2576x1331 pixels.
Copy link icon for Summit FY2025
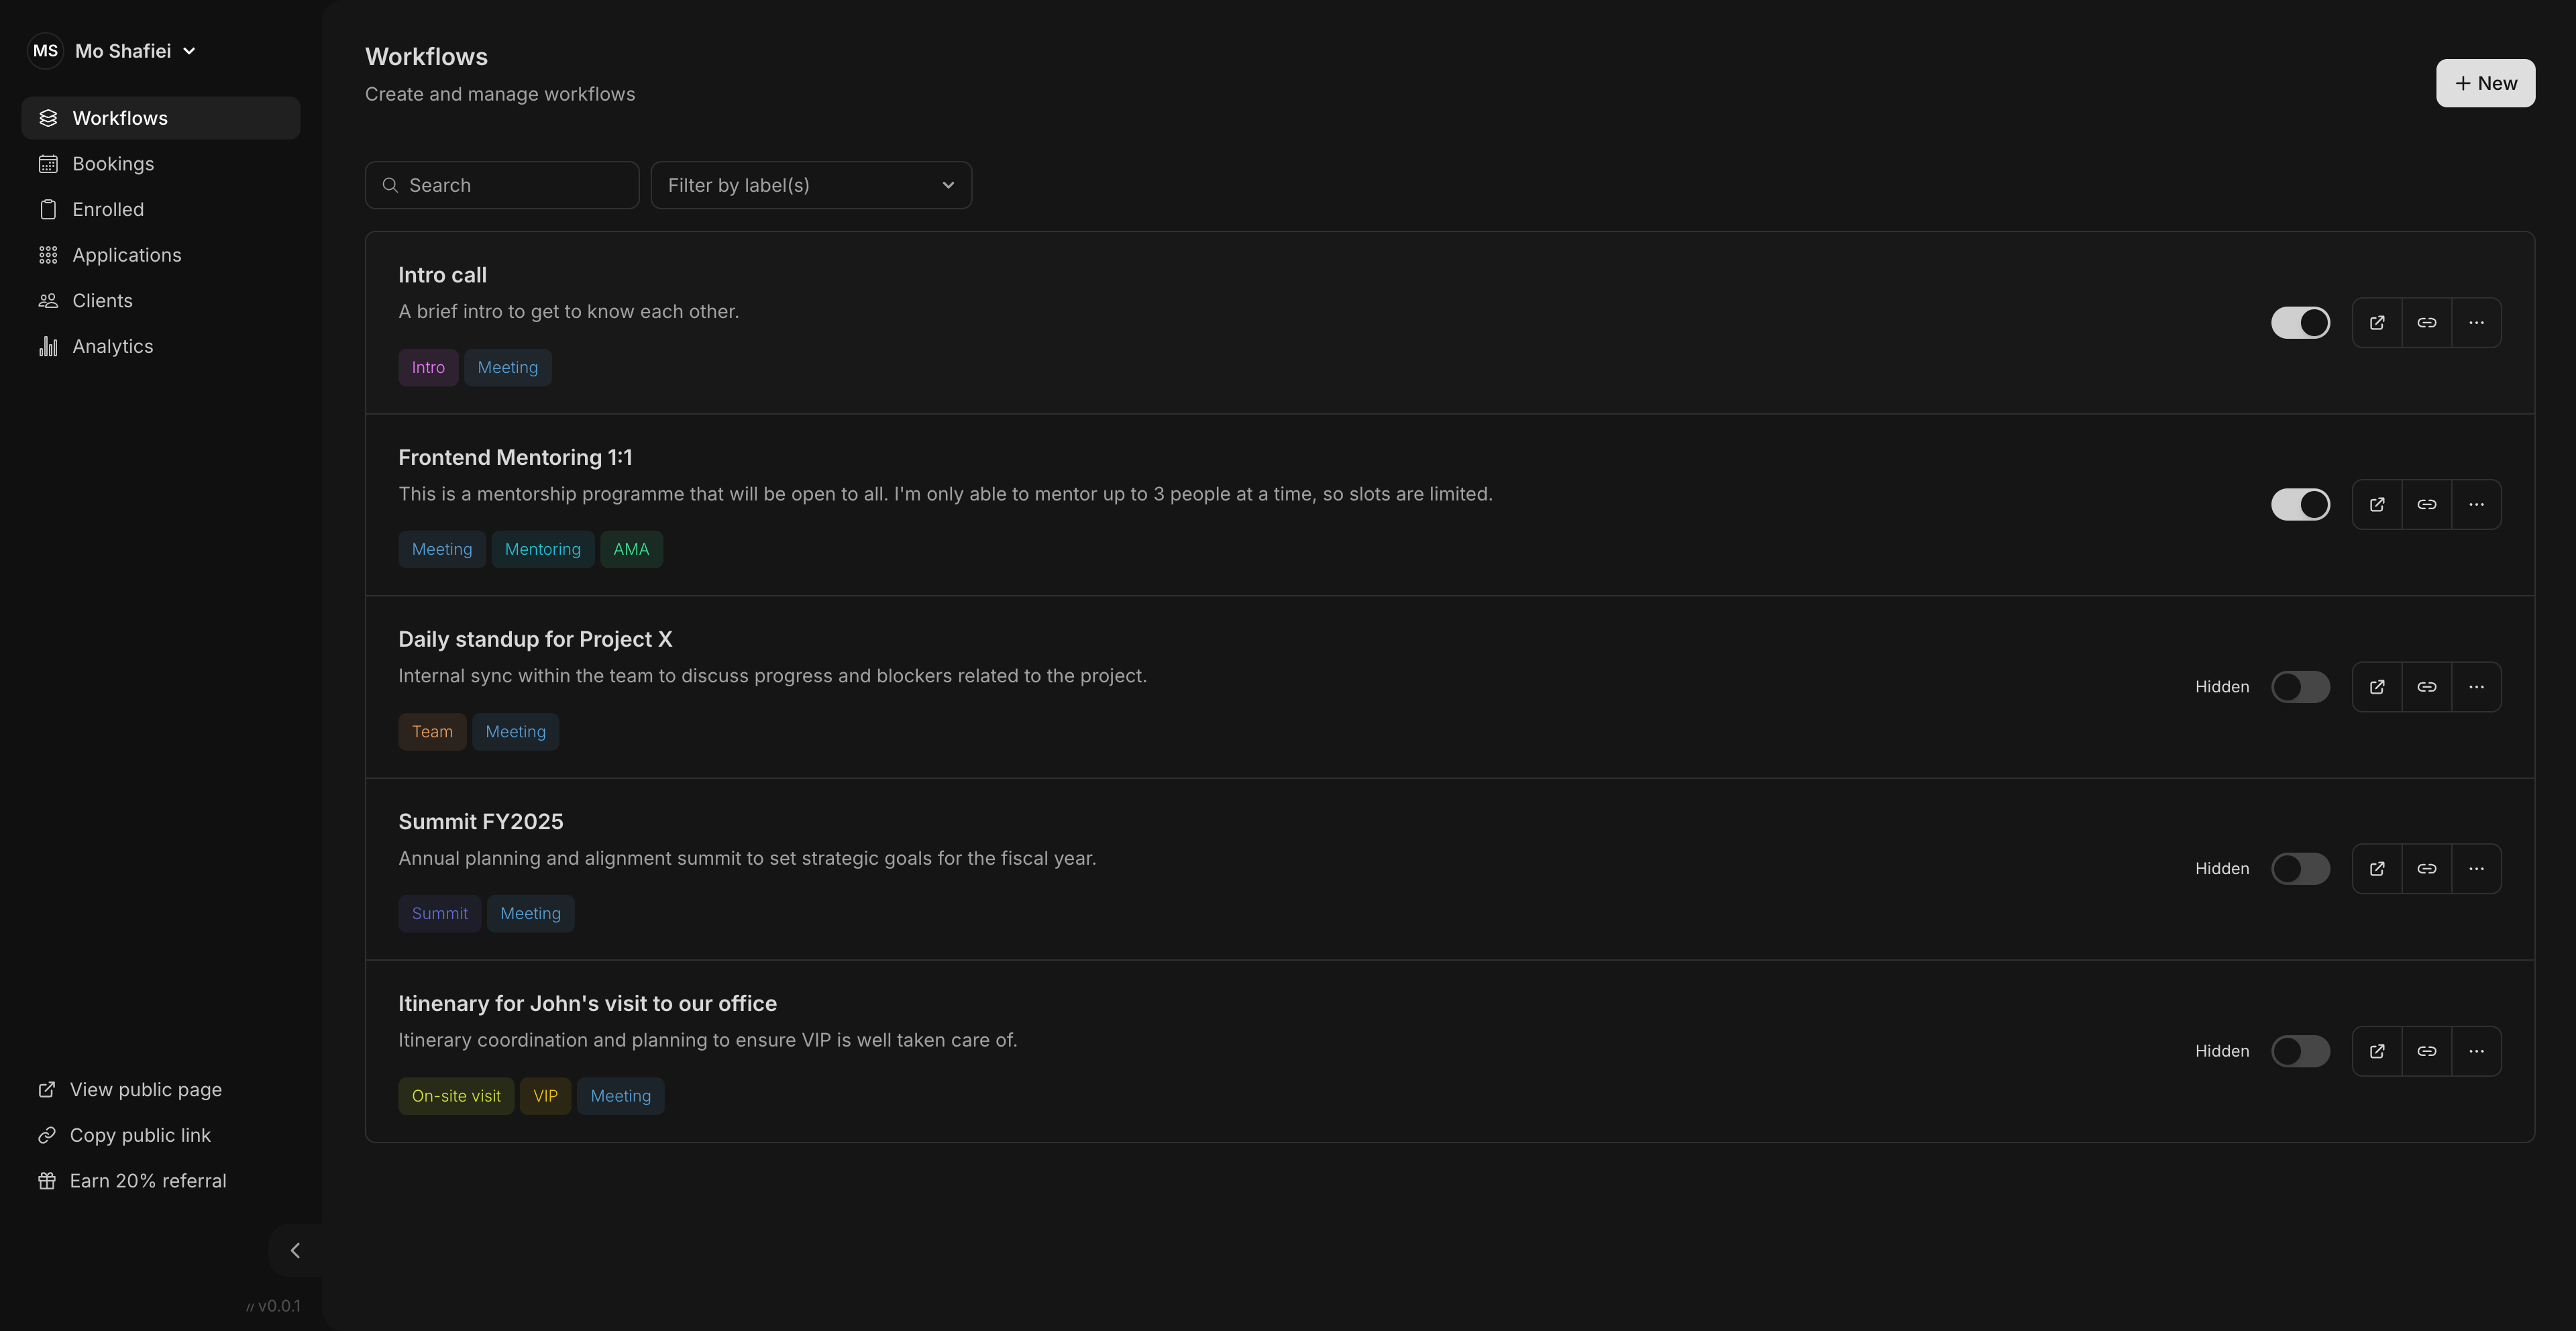[2427, 869]
